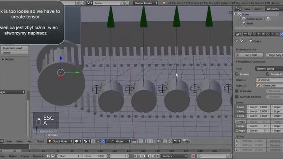
Task: Open the viewport shading selector
Action: click(x=78, y=141)
